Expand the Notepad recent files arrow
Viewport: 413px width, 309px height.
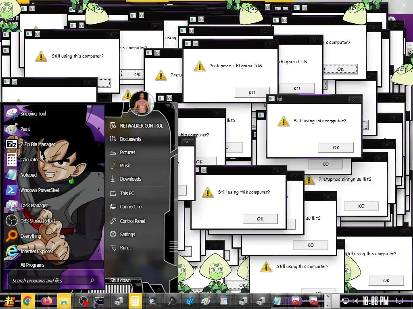point(99,175)
